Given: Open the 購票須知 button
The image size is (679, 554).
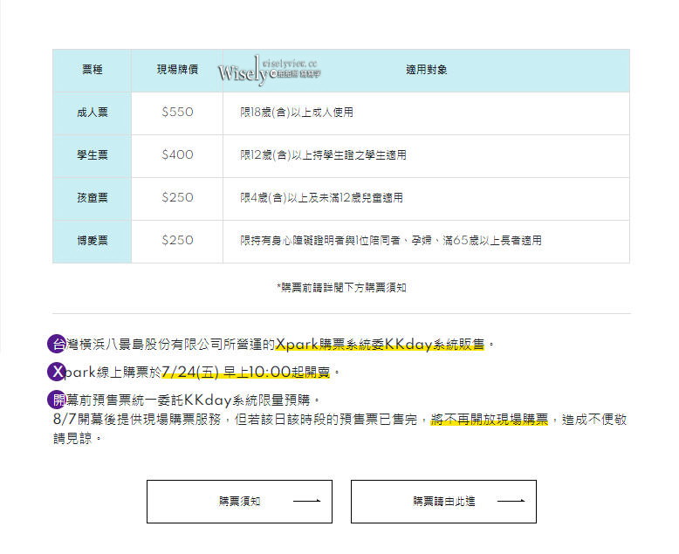Looking at the screenshot, I should (x=239, y=501).
